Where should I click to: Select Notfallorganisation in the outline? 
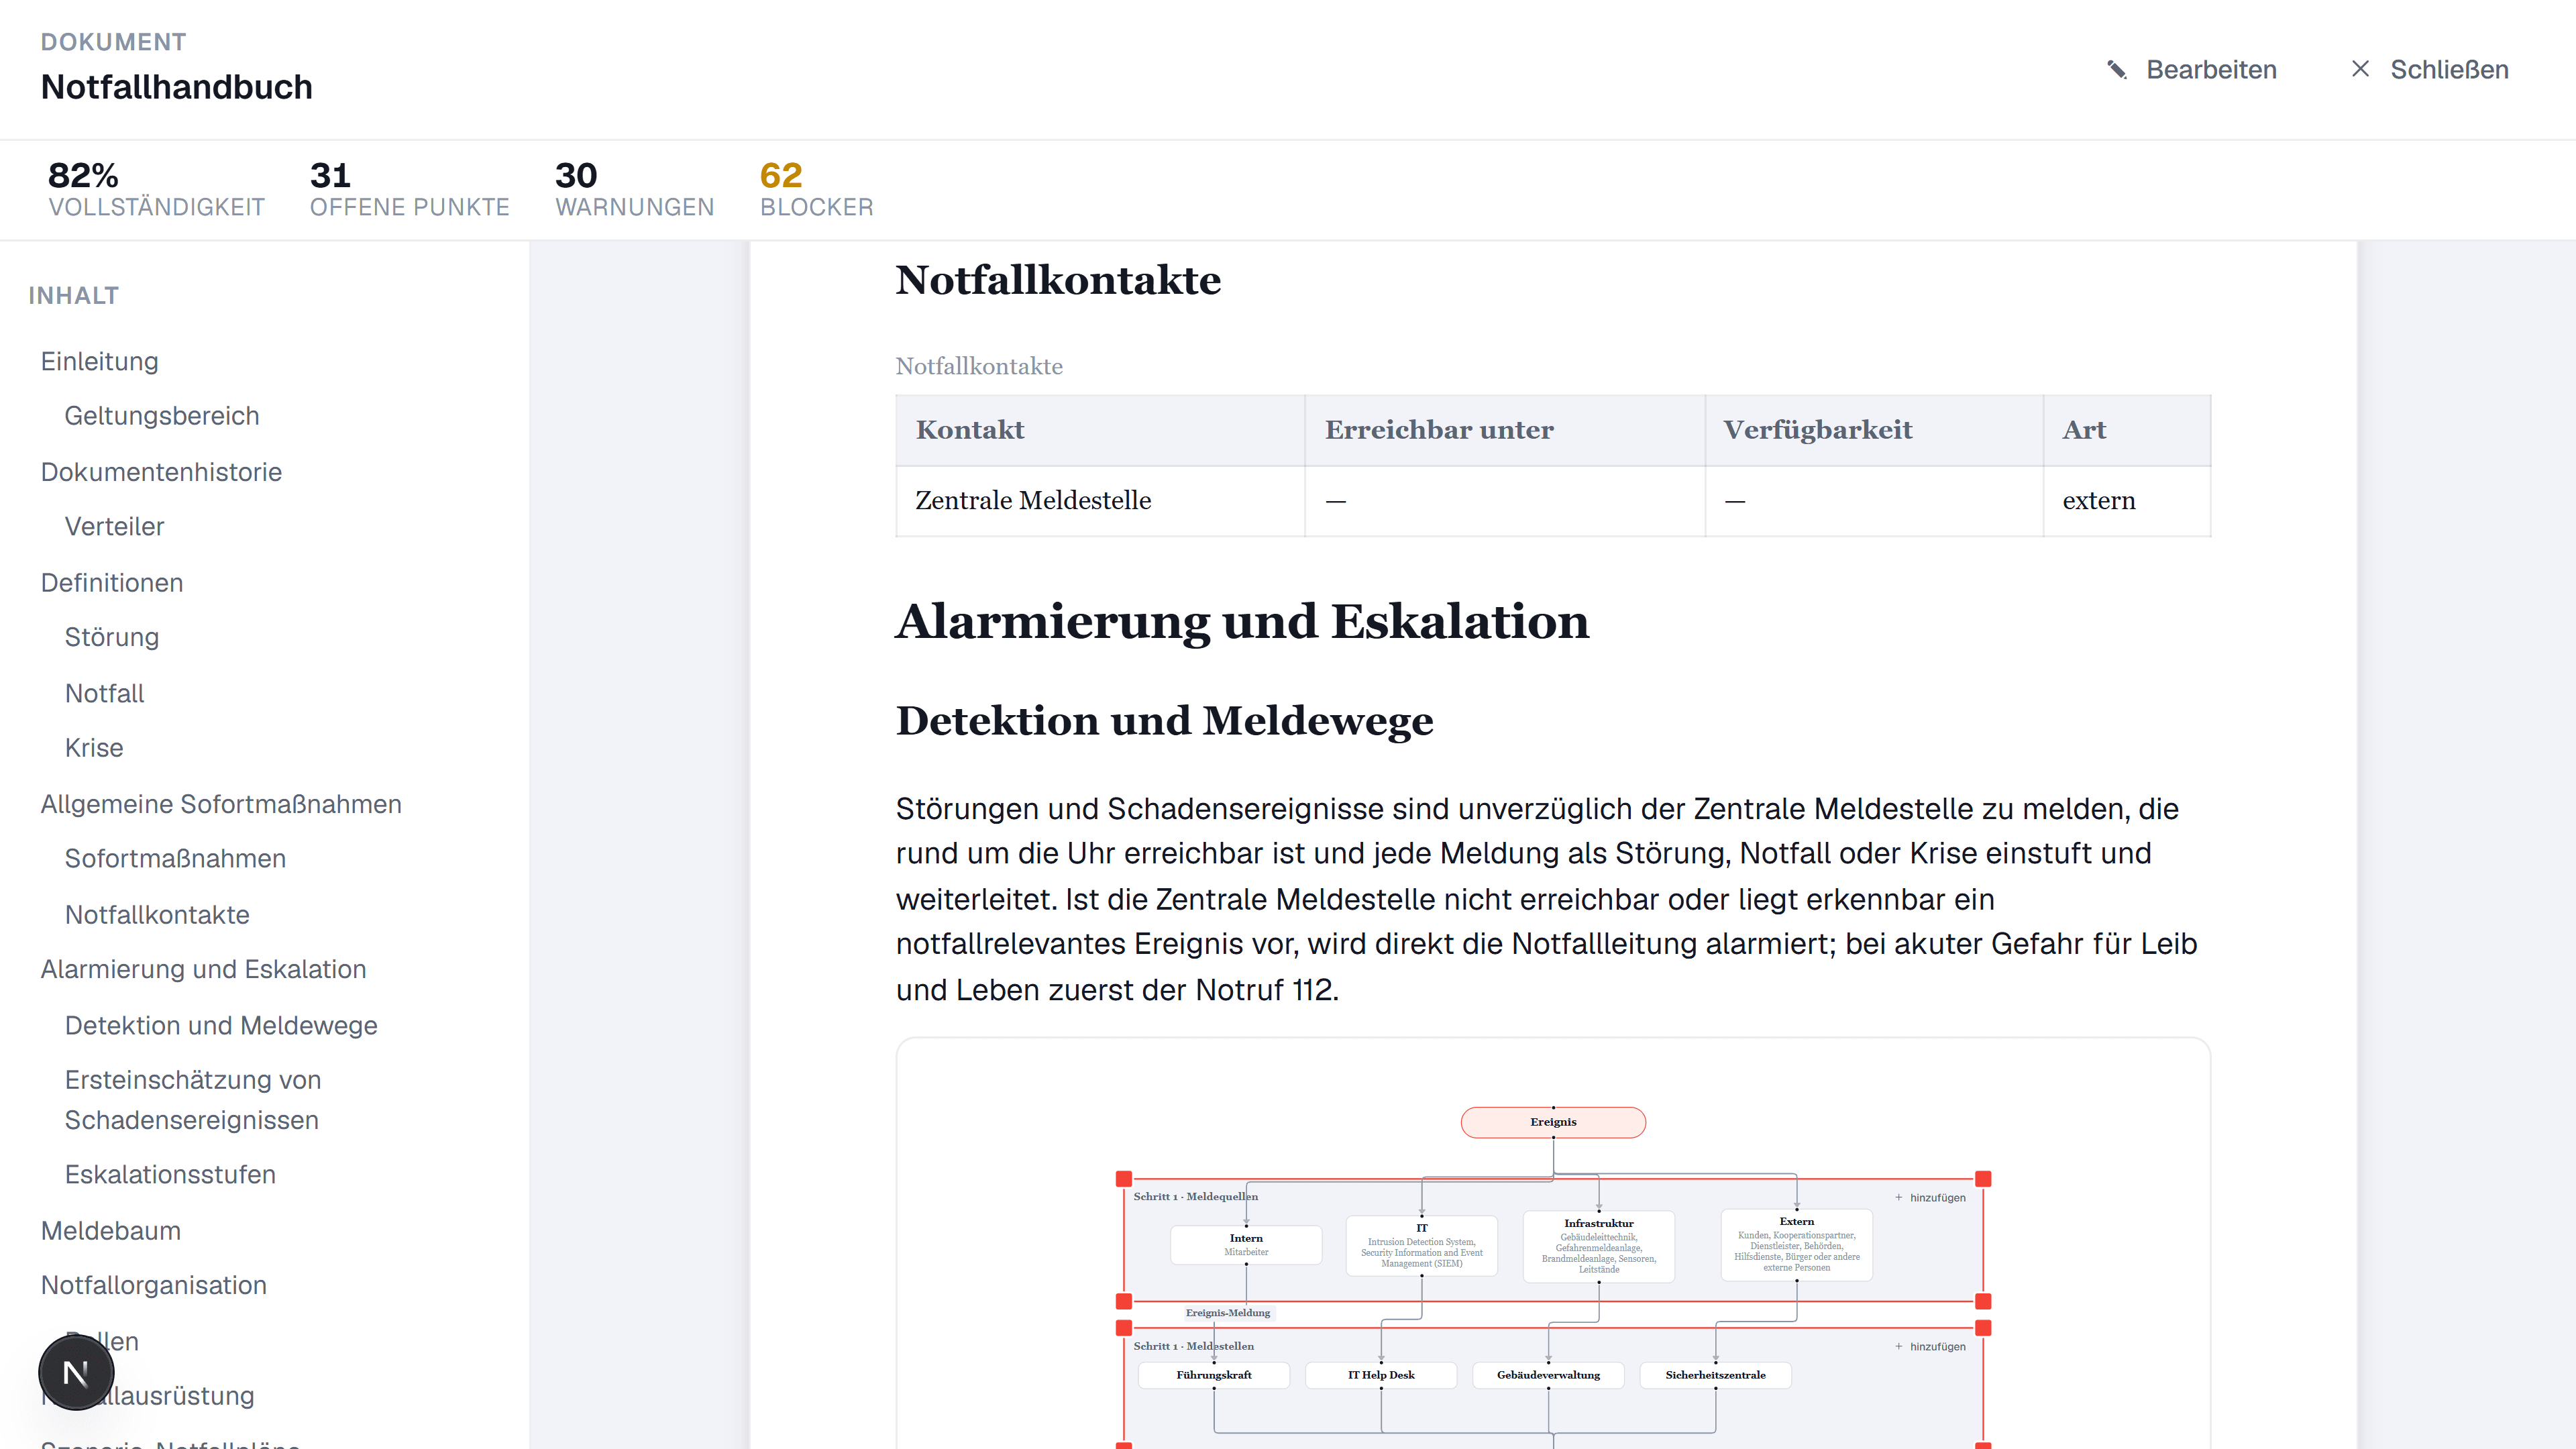[154, 1285]
